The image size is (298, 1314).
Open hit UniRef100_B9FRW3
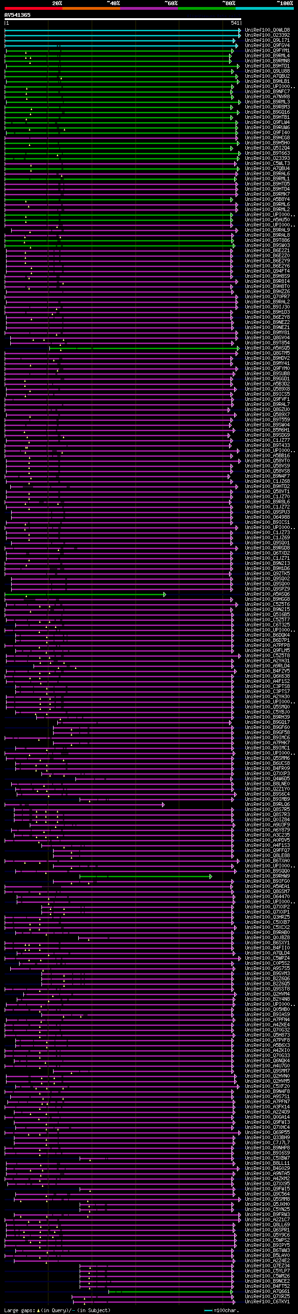[267, 1215]
